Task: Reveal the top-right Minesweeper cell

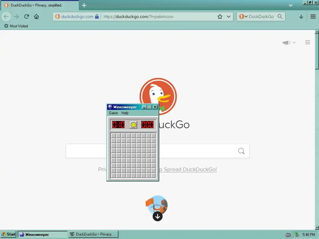Action: [153, 136]
